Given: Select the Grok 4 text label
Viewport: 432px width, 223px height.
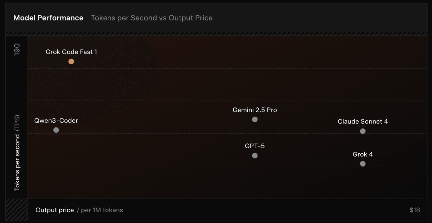Looking at the screenshot, I should pos(363,154).
